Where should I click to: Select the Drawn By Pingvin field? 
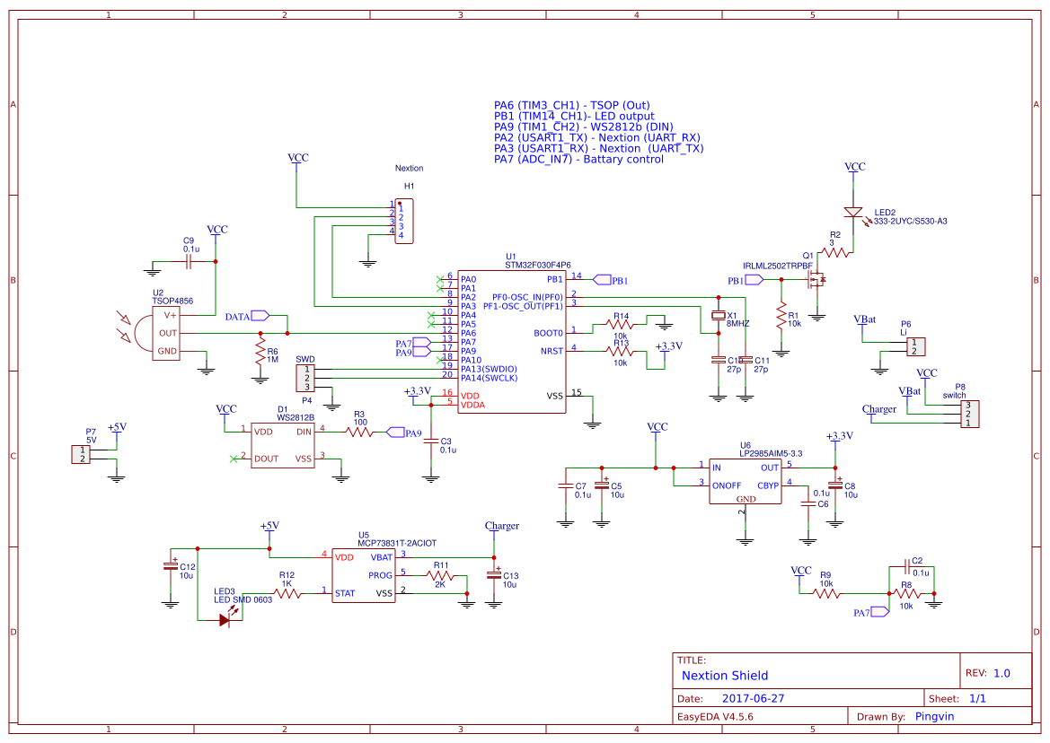tap(934, 715)
